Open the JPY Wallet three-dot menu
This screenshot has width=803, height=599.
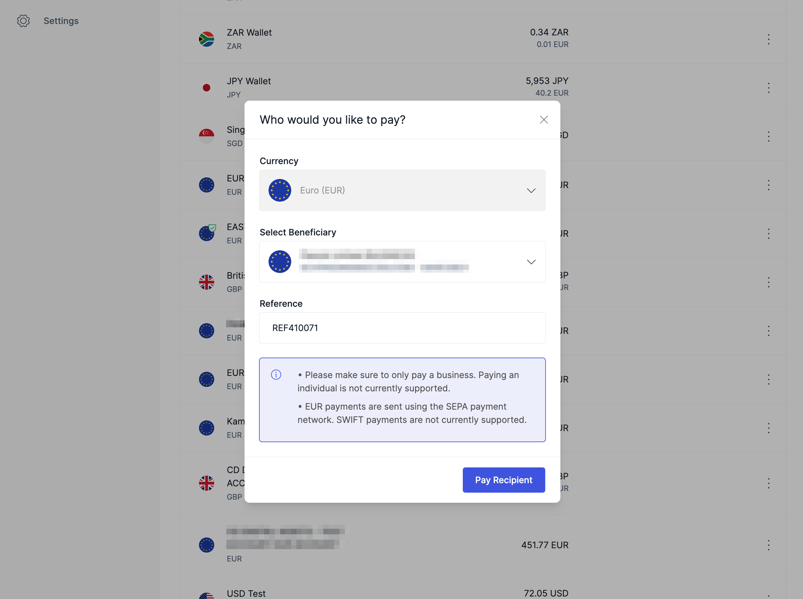coord(768,88)
